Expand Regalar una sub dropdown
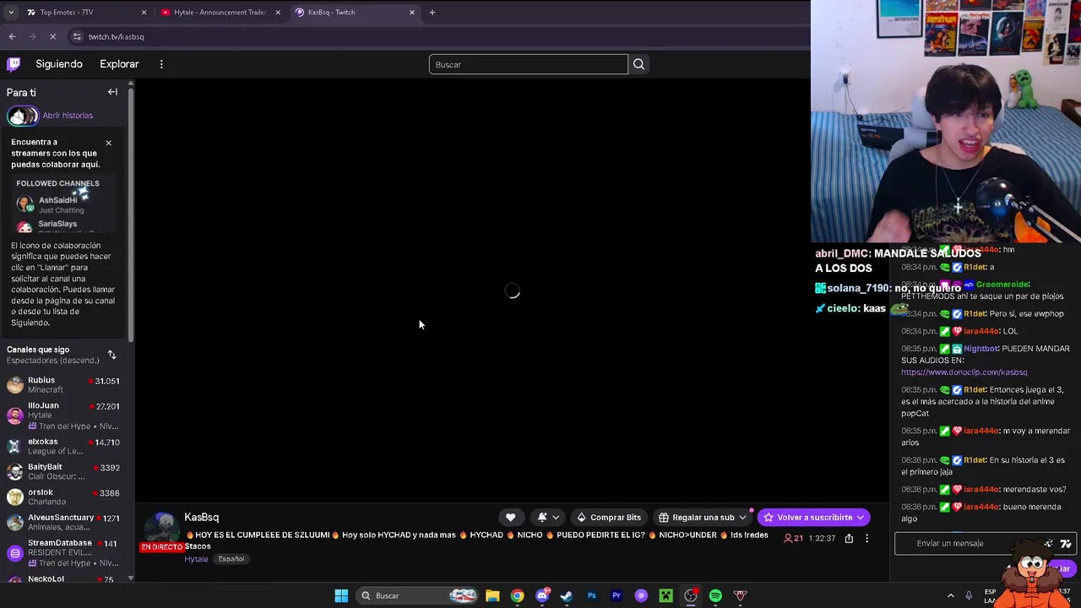Image resolution: width=1081 pixels, height=608 pixels. [x=742, y=518]
